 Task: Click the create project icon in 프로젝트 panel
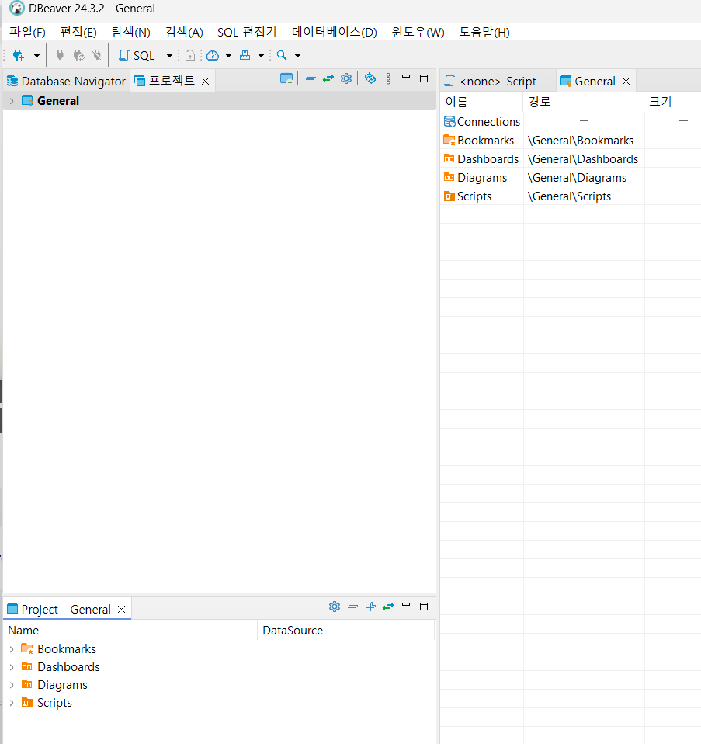pyautogui.click(x=286, y=78)
